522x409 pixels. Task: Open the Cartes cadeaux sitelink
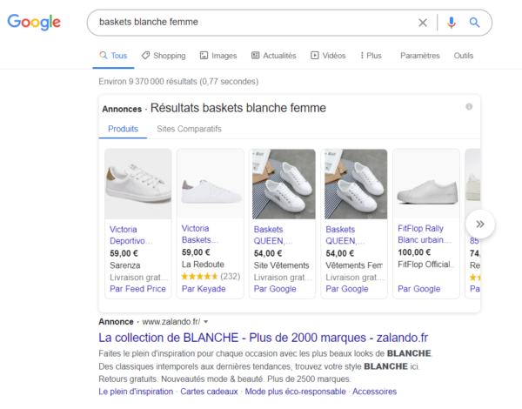pyautogui.click(x=209, y=392)
